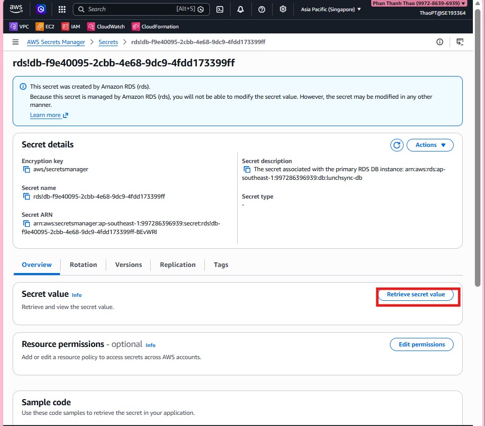Click Retrieve secret value button
The height and width of the screenshot is (426, 485).
point(416,294)
